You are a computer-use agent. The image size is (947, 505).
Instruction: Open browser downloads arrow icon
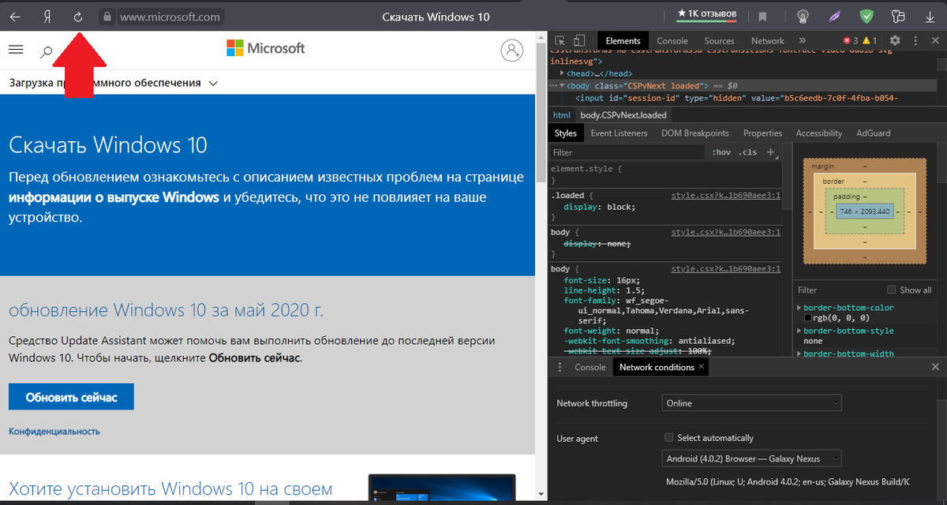click(x=929, y=17)
